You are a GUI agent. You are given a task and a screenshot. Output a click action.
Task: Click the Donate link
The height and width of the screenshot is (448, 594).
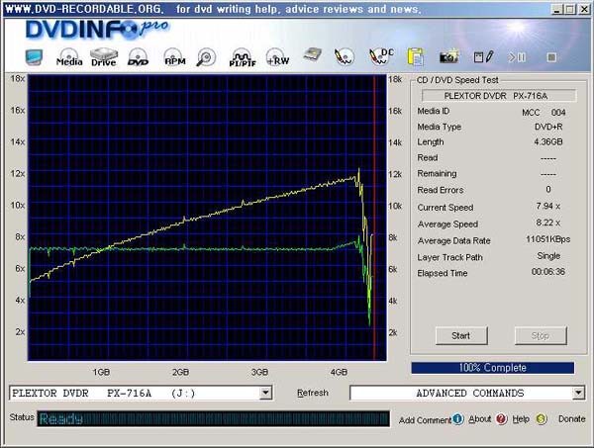tap(571, 419)
